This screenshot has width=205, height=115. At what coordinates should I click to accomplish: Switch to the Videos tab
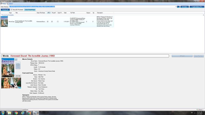point(3,4)
